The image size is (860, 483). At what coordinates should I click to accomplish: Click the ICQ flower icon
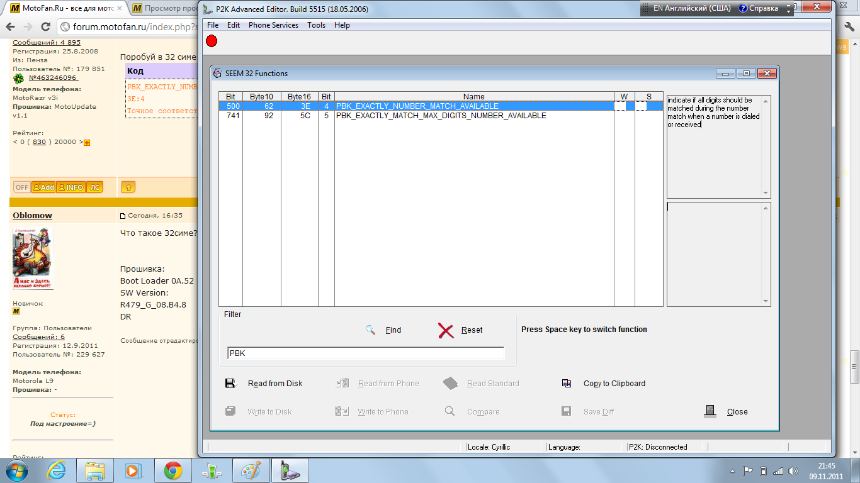click(18, 79)
